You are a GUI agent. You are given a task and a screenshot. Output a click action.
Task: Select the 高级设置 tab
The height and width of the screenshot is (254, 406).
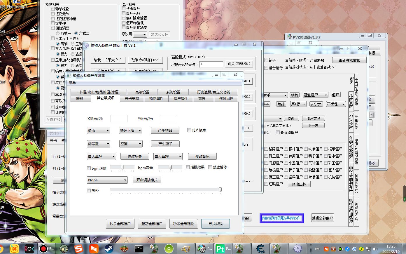[142, 92]
